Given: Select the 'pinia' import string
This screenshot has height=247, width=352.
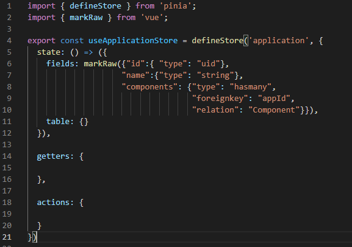Looking at the screenshot, I should 175,6.
